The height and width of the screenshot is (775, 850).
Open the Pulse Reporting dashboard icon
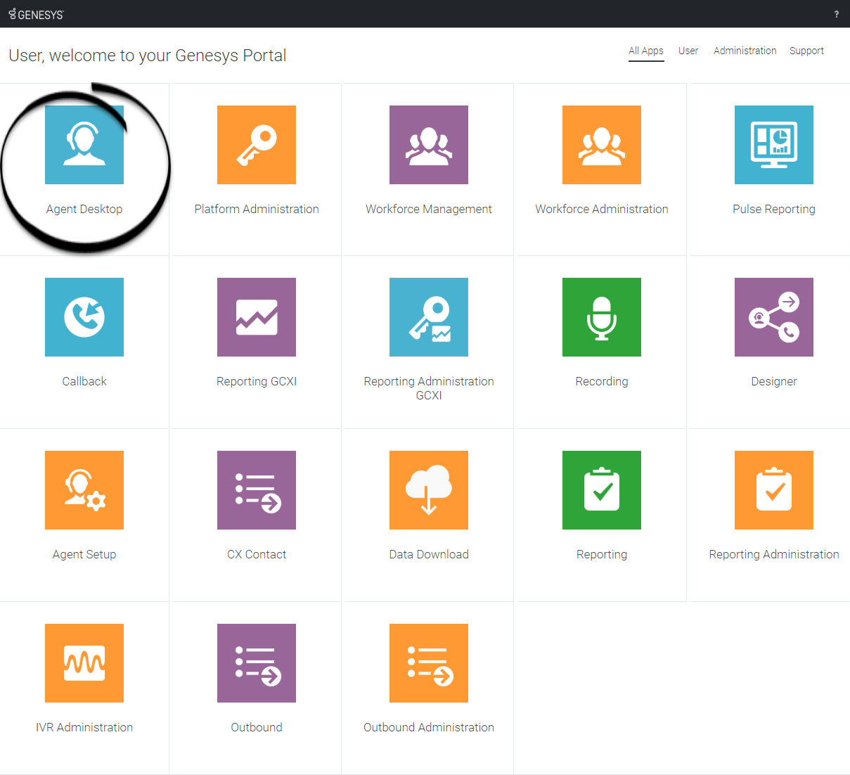click(x=774, y=145)
